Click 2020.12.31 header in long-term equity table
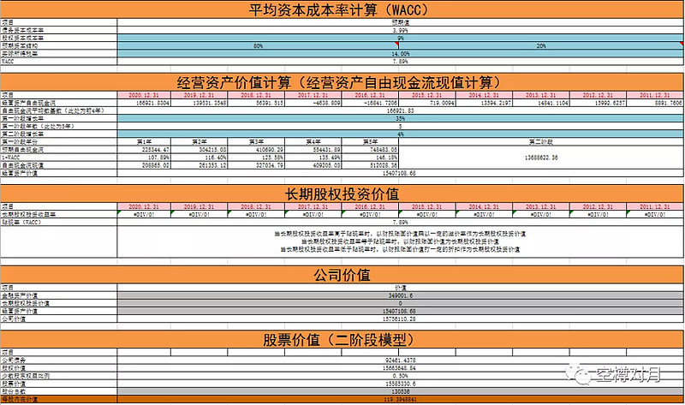Screen dimensions: 685x405 (144, 206)
